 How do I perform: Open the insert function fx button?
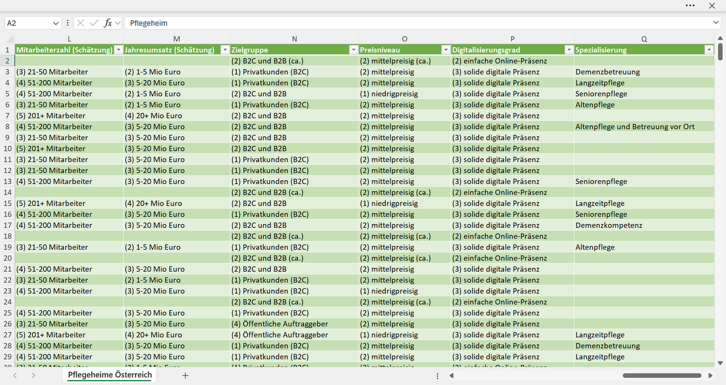[x=108, y=23]
